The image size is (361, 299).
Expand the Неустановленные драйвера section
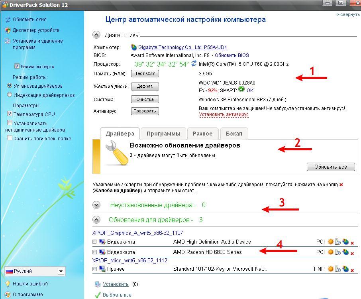pos(96,205)
